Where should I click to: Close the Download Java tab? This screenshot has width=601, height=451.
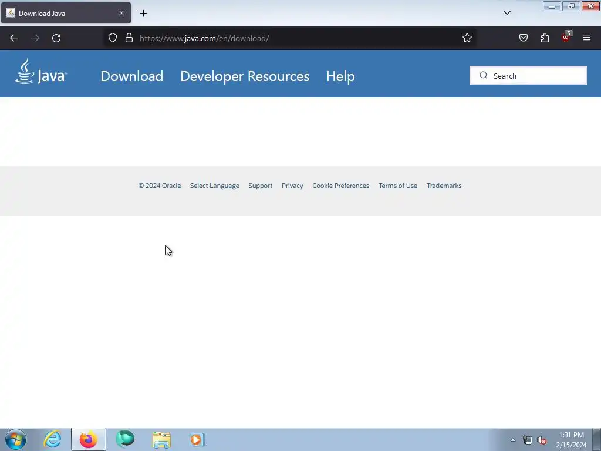coord(121,13)
